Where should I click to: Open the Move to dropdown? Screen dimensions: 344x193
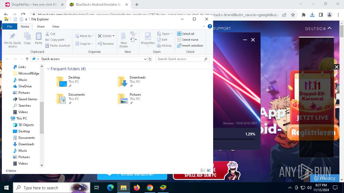click(84, 36)
